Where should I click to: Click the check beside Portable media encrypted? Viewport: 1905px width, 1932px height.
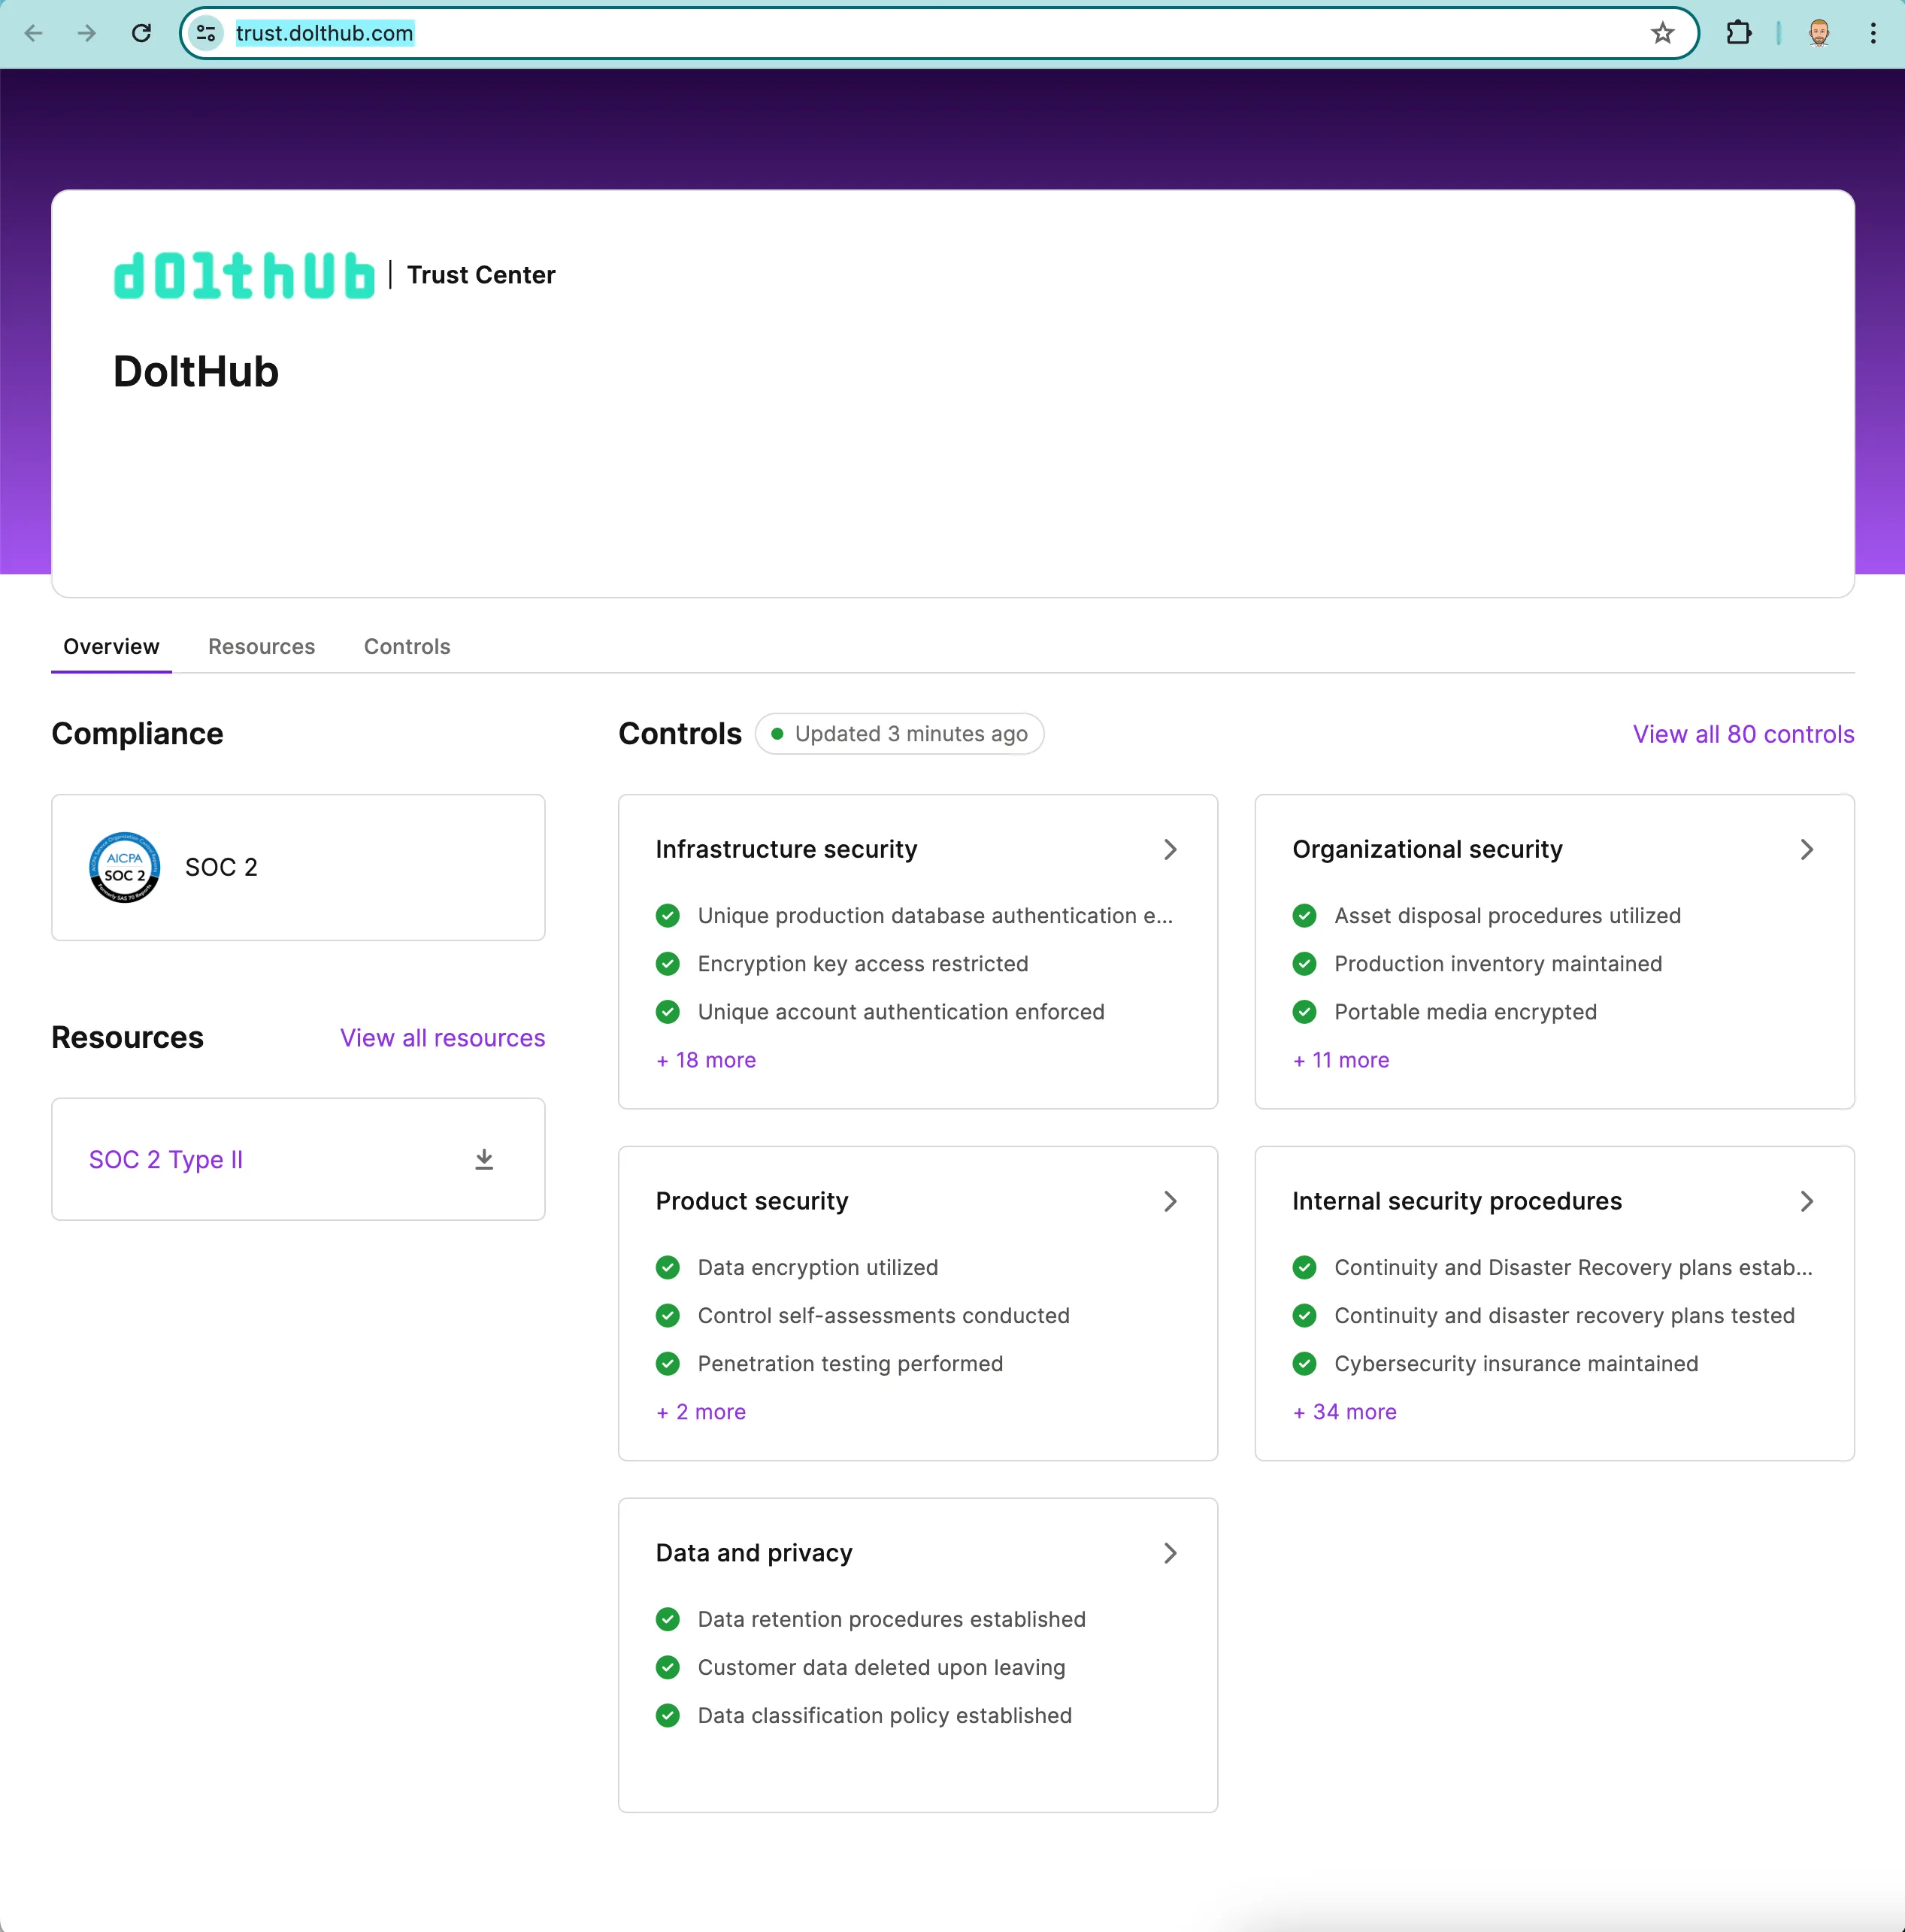tap(1304, 1011)
